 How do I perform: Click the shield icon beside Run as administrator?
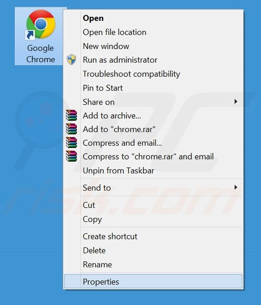click(x=71, y=60)
